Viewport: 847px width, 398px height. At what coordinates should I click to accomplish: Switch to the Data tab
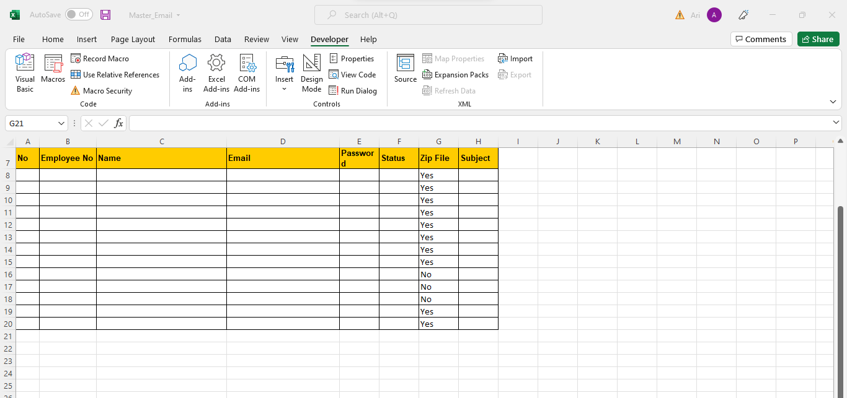(x=223, y=39)
